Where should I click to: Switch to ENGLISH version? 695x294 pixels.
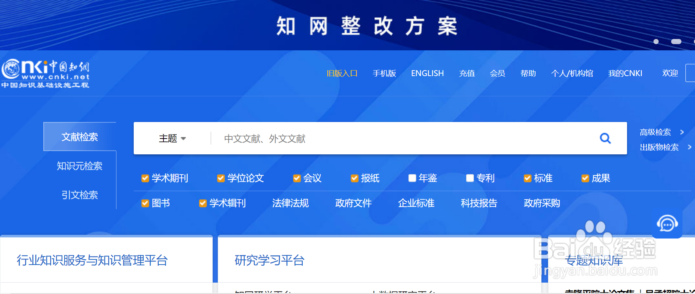click(428, 73)
